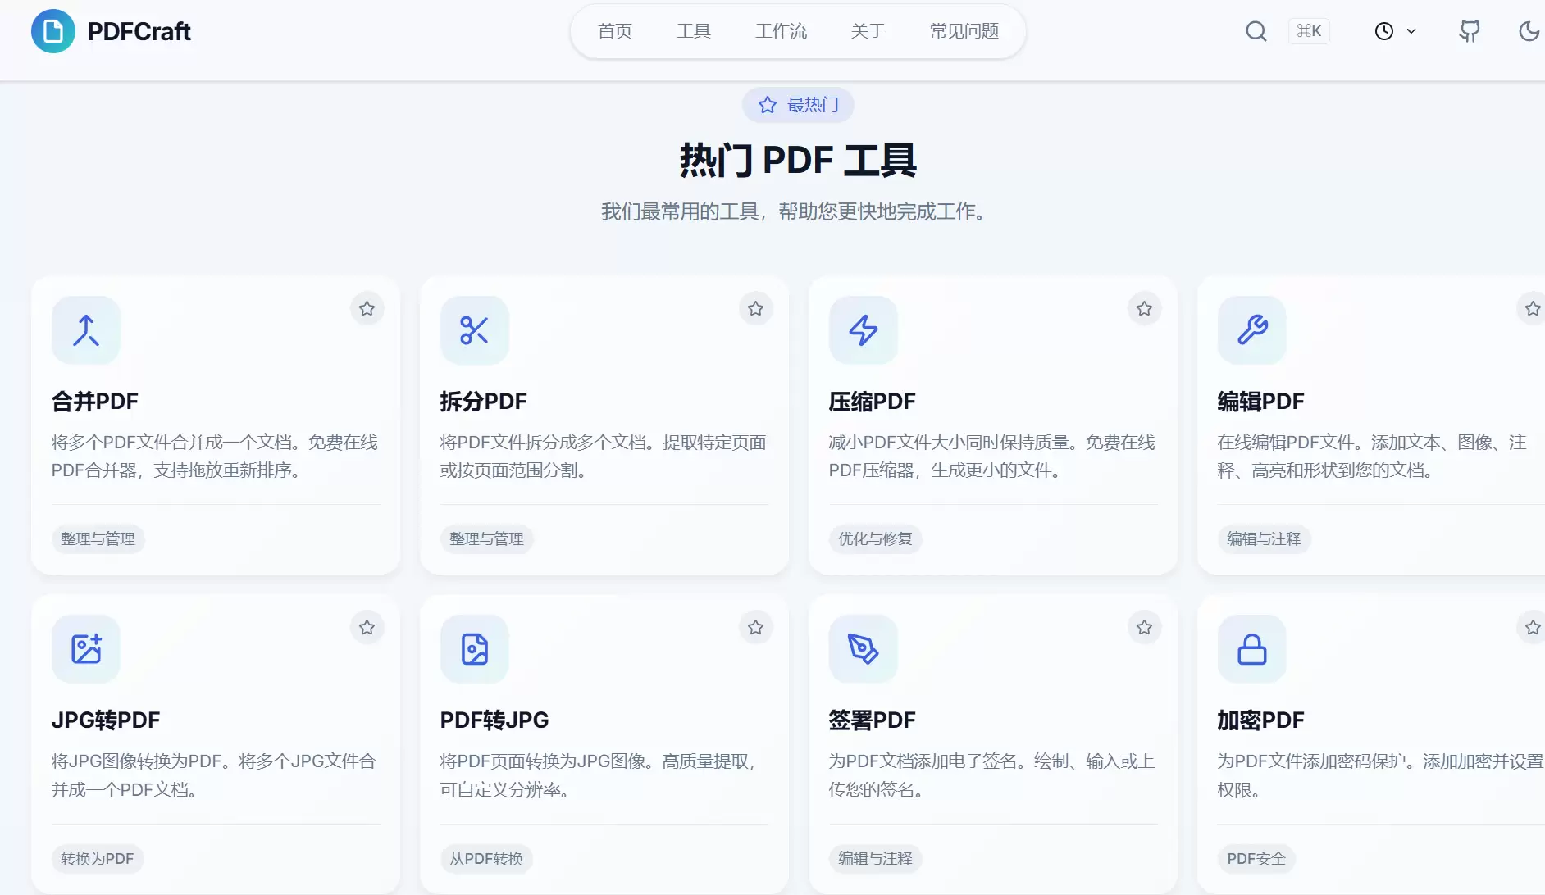Favorite the 编辑PDF card star

tap(1532, 309)
